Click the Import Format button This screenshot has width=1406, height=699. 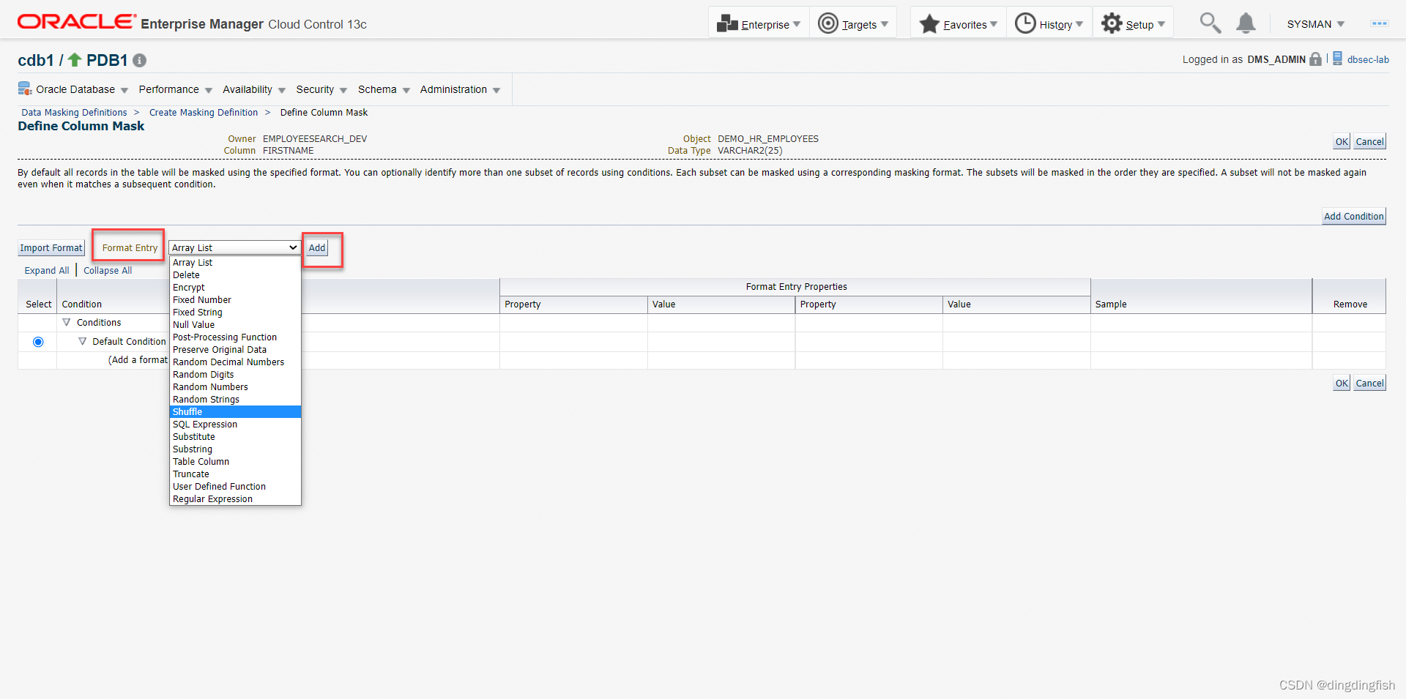51,248
